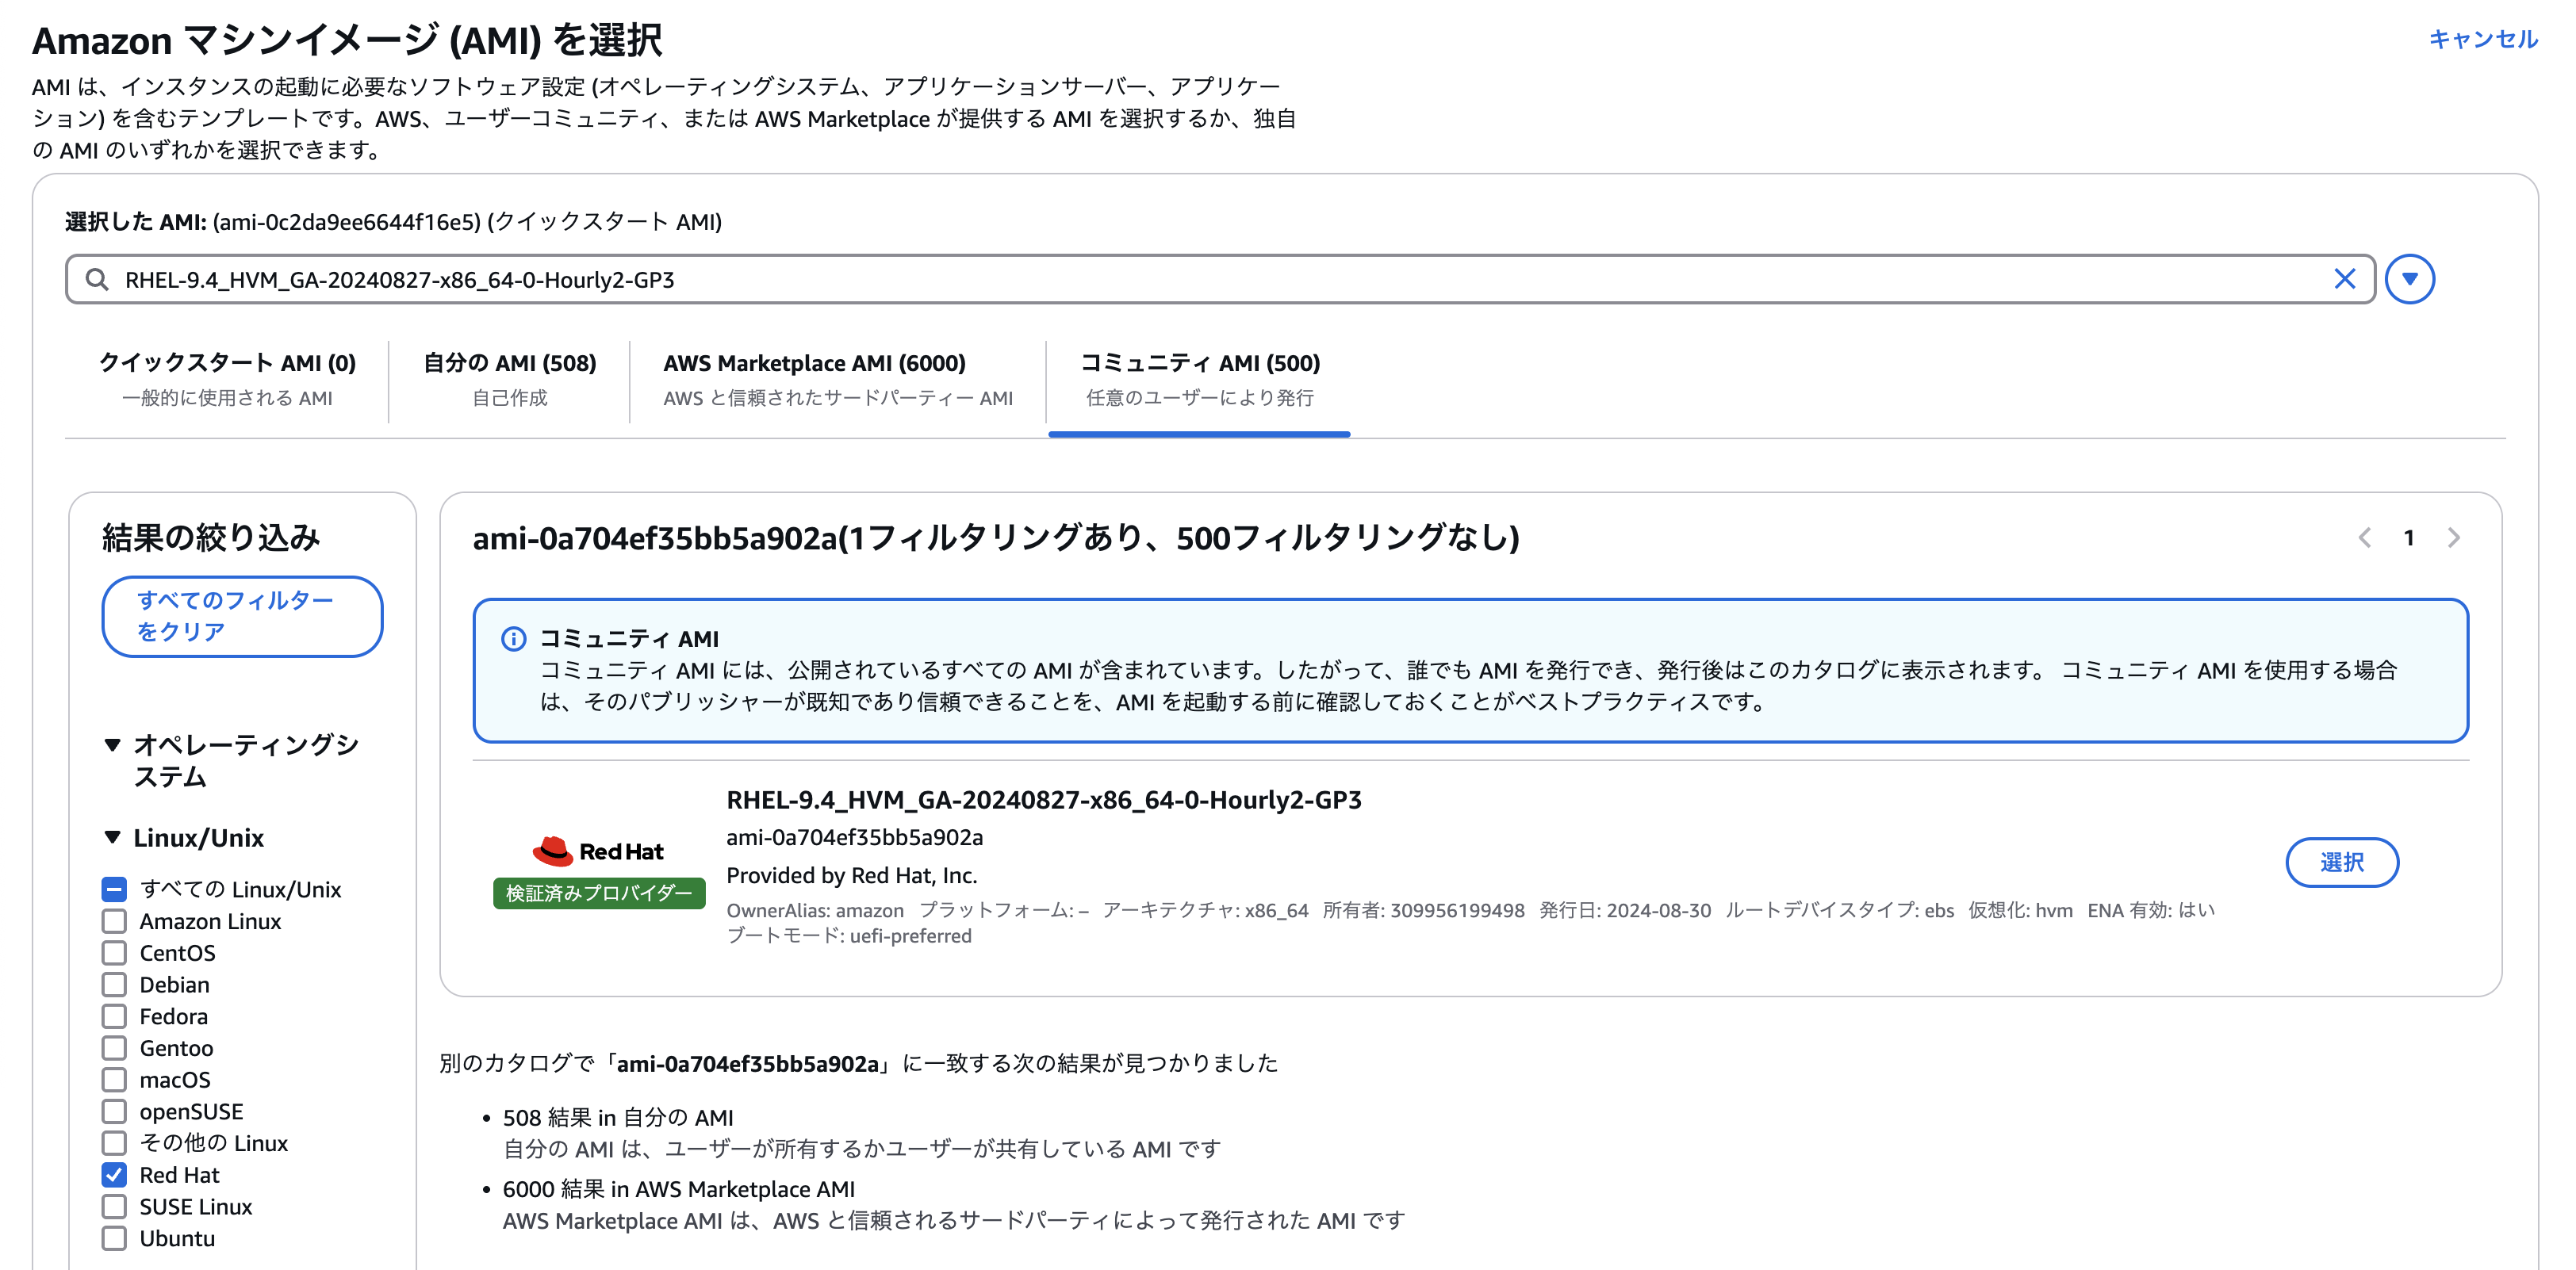Image resolution: width=2576 pixels, height=1270 pixels.
Task: Check the その他の Linux filter
Action: (x=114, y=1143)
